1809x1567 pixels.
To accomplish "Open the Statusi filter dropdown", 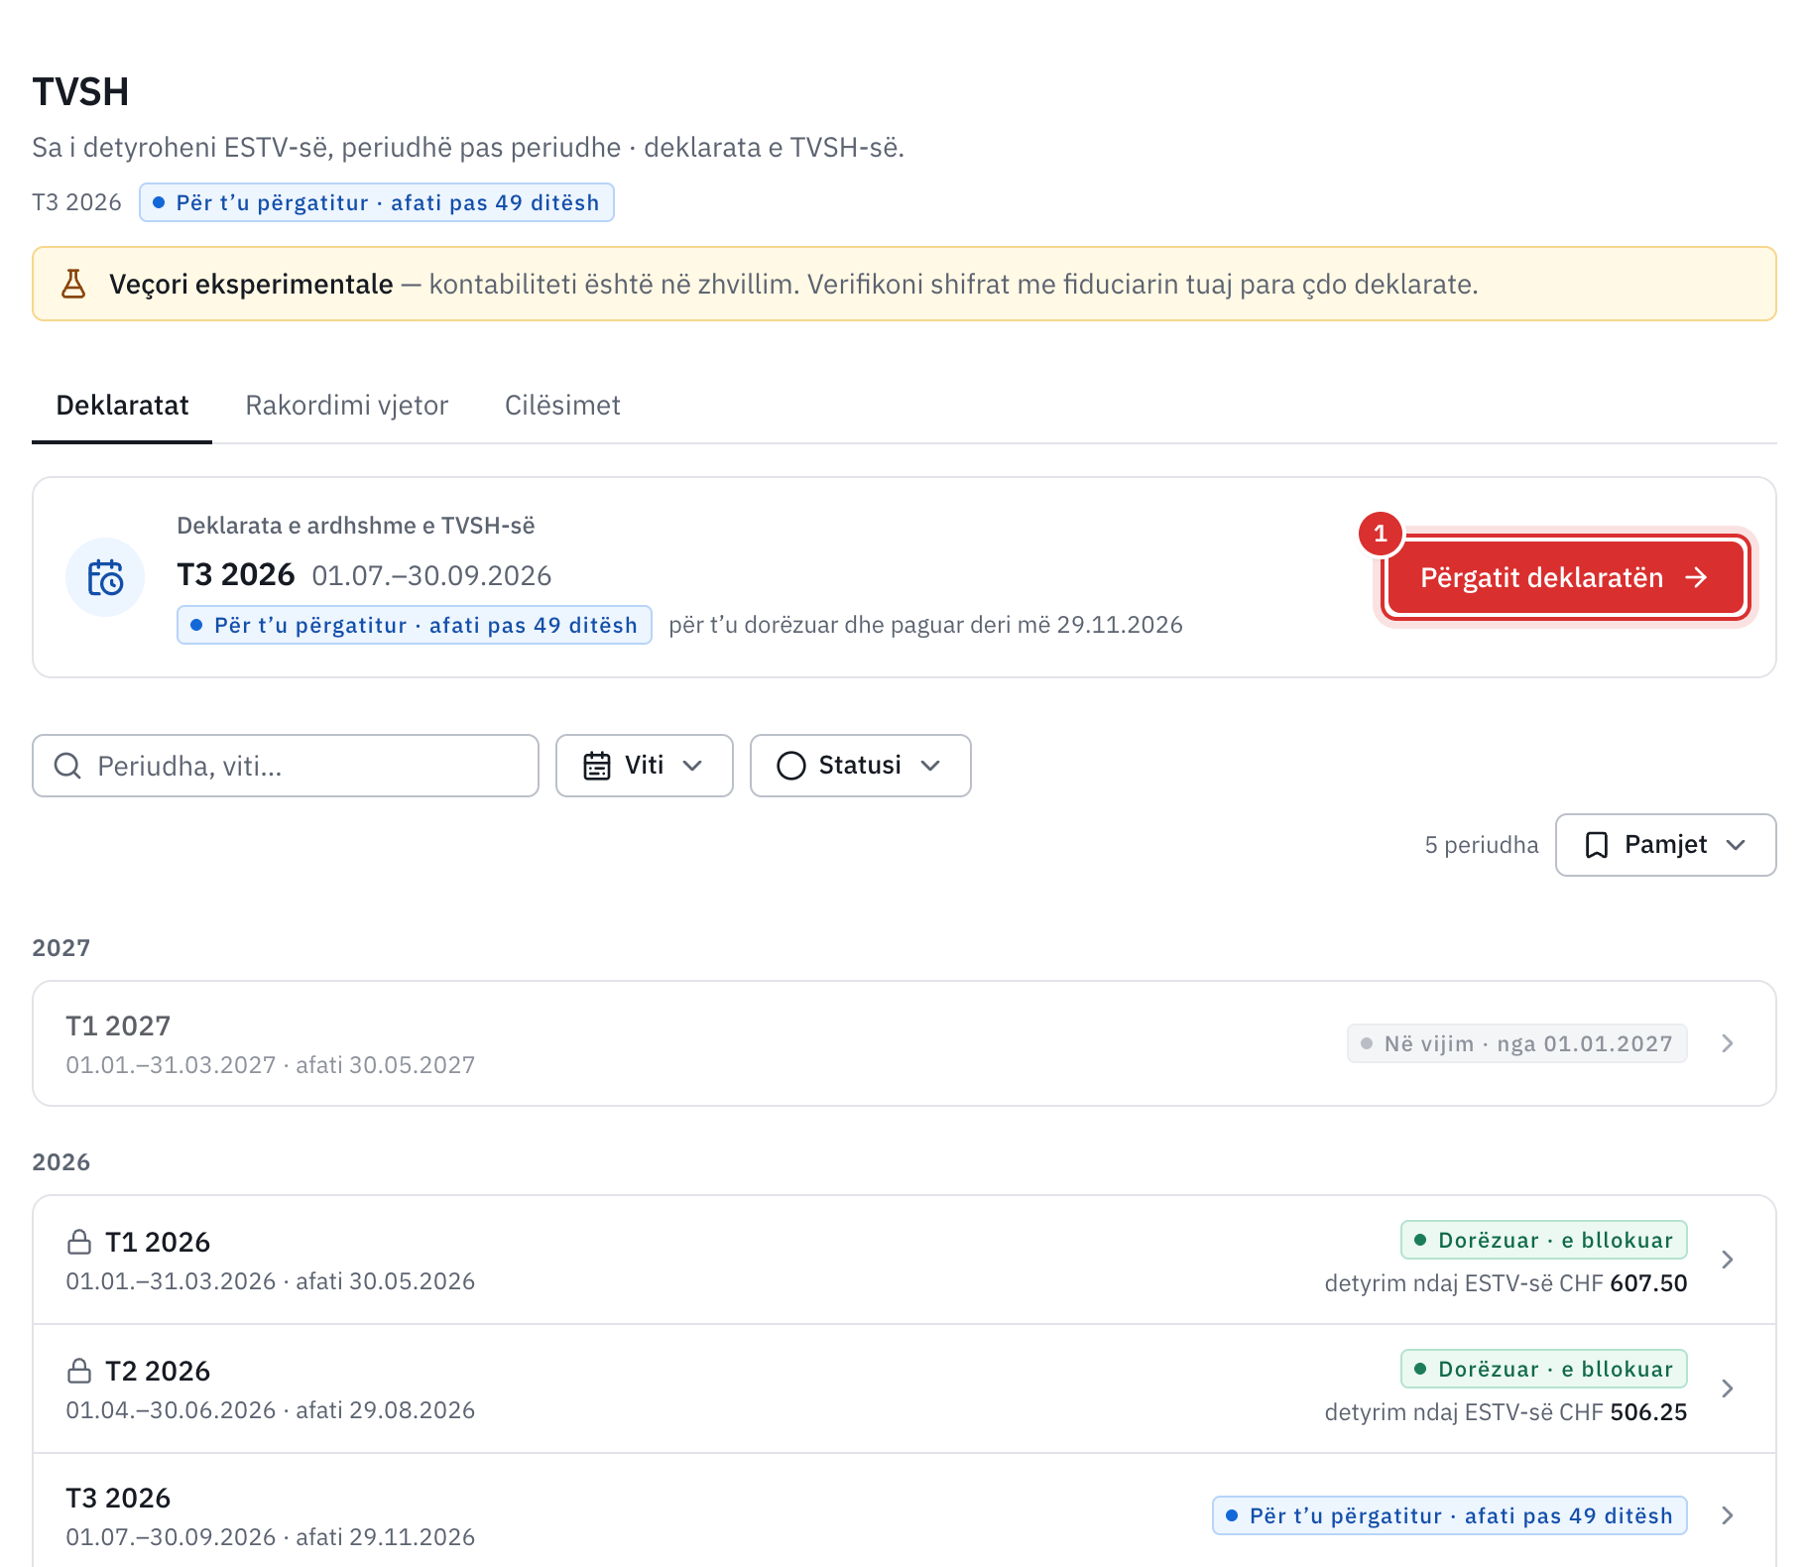I will pos(861,766).
